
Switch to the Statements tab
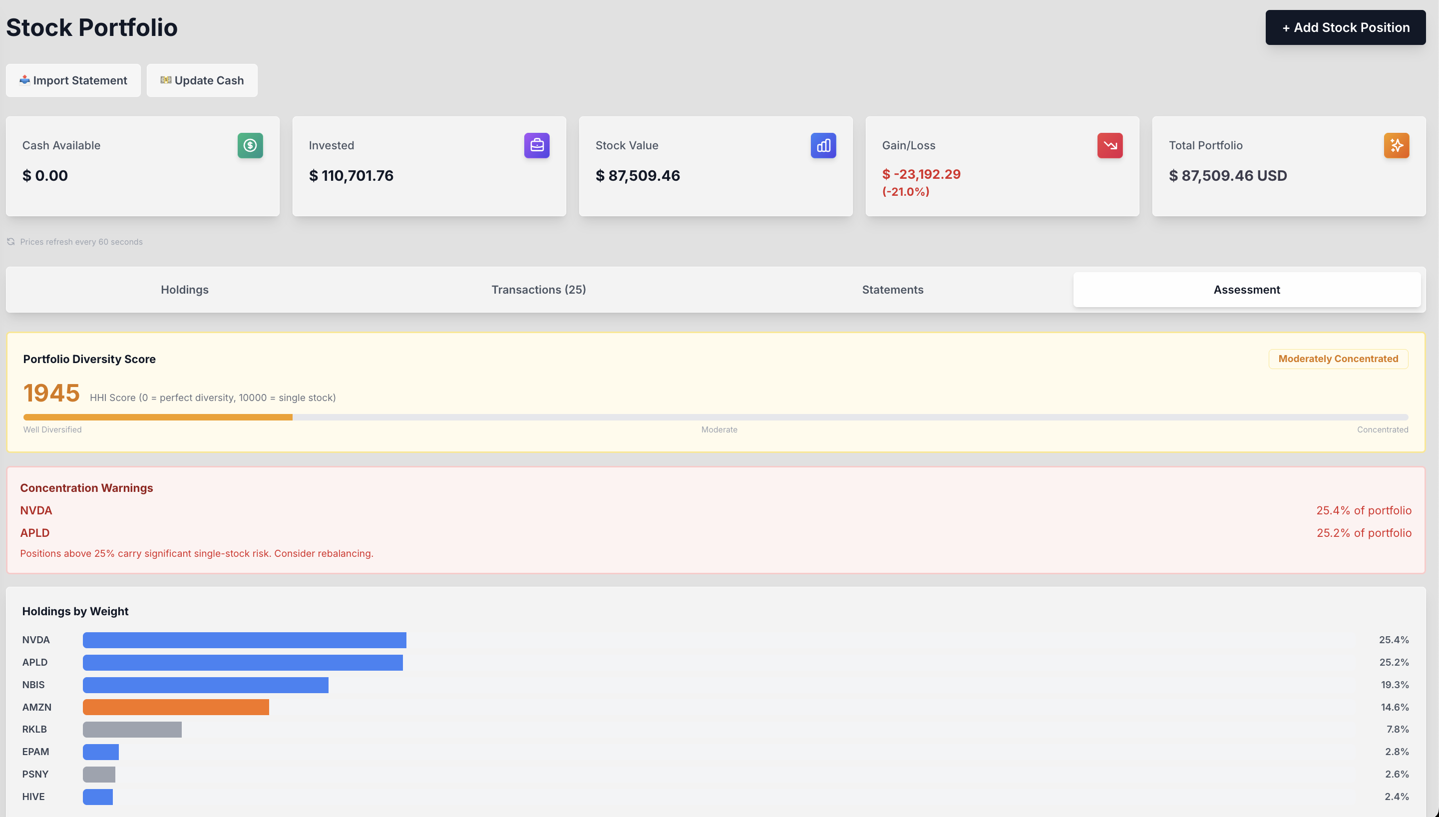click(x=892, y=290)
